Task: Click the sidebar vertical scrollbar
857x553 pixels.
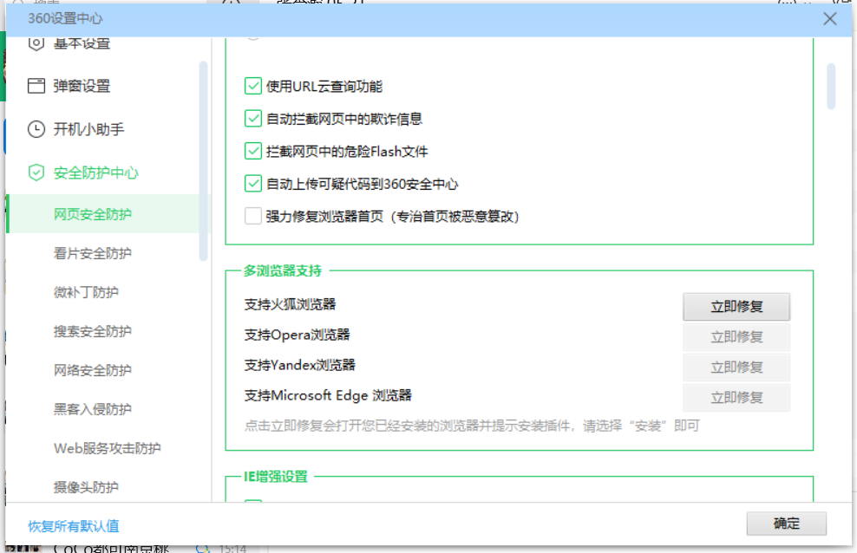Action: pyautogui.click(x=203, y=161)
